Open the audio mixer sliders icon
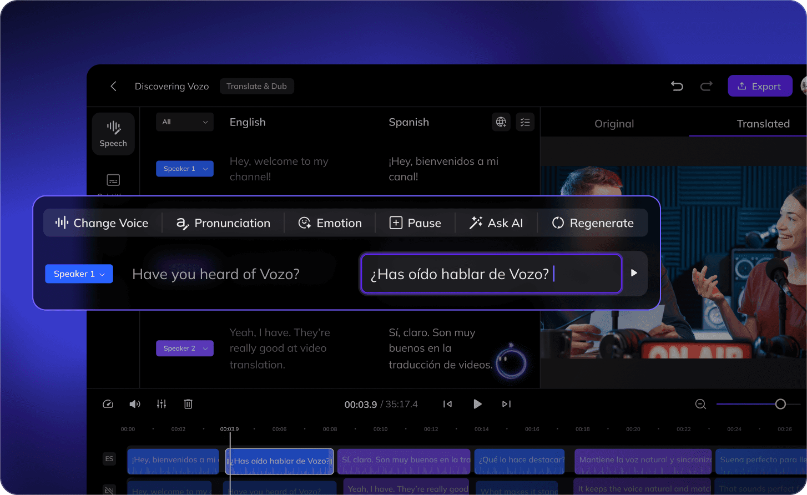Image resolution: width=807 pixels, height=495 pixels. [x=162, y=404]
